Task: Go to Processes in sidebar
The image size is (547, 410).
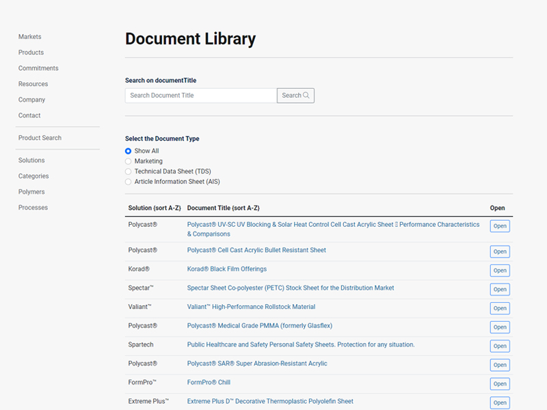Action: 33,208
